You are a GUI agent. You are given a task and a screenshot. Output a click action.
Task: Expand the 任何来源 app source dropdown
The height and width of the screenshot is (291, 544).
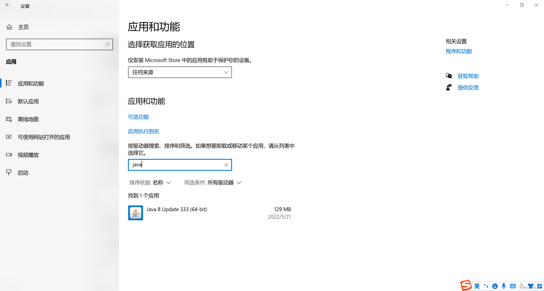coord(180,72)
